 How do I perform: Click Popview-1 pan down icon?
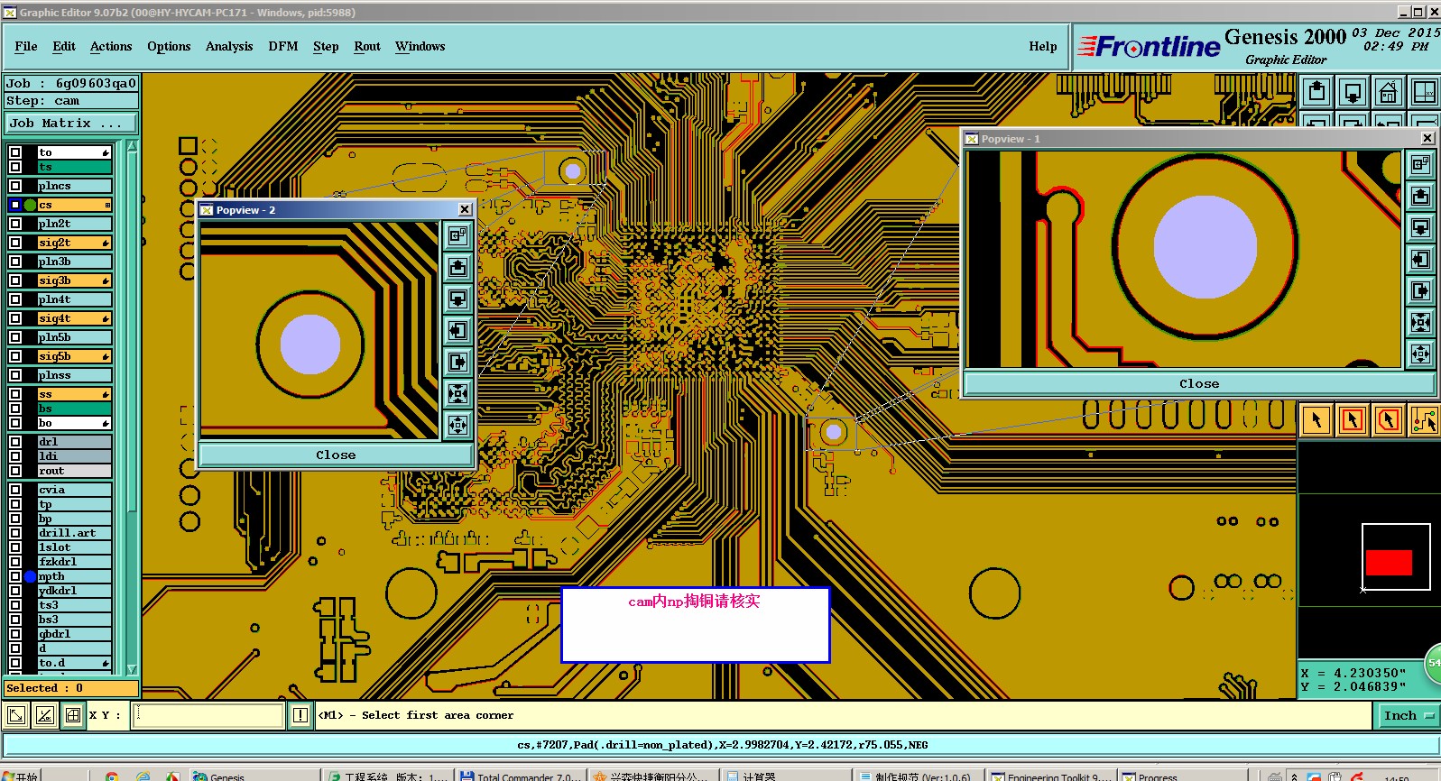1420,227
